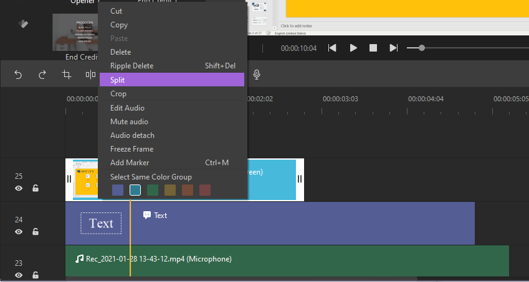This screenshot has height=282, width=529.
Task: Click the 00:00:10:04 timecode display
Action: 298,48
